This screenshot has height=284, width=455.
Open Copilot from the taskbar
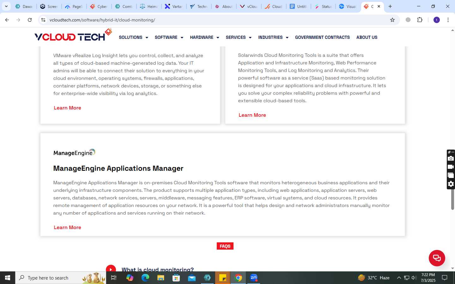coord(130,278)
